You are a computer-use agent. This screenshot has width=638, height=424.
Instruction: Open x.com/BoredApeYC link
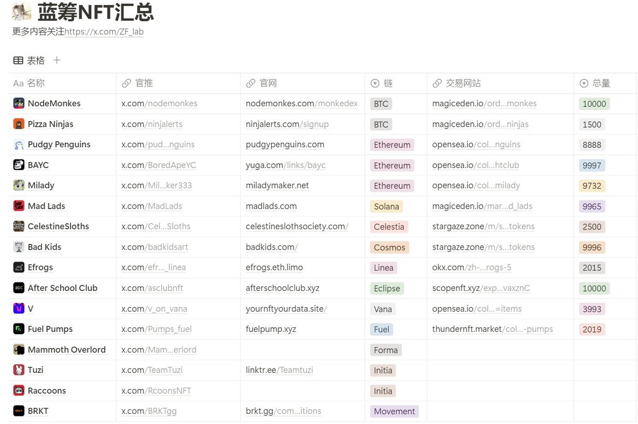[x=158, y=165]
